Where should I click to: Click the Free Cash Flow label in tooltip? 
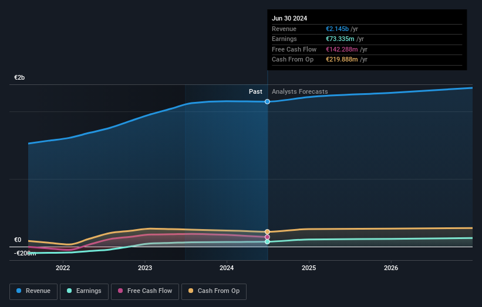tap(294, 49)
